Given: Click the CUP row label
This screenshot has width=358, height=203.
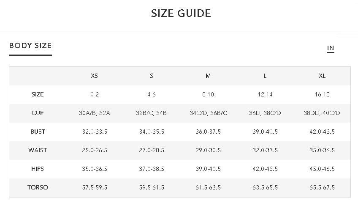Looking at the screenshot, I should coord(38,113).
